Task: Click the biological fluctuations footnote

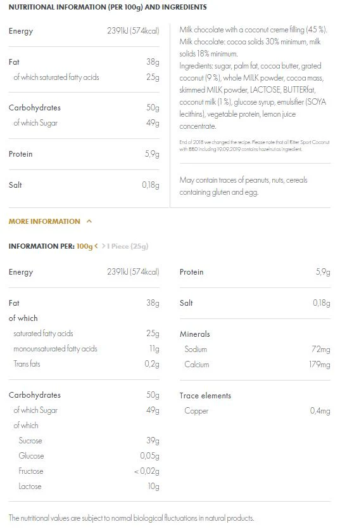Action: point(131,518)
